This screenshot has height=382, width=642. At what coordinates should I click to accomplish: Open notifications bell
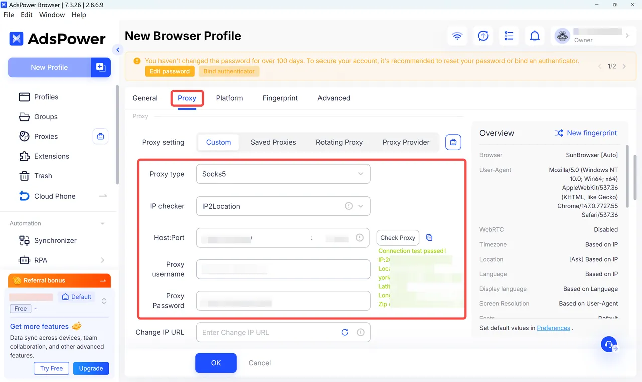click(535, 36)
